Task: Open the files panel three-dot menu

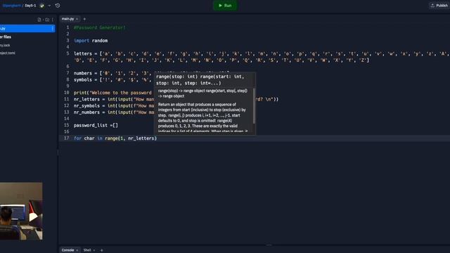Action: pos(53,20)
